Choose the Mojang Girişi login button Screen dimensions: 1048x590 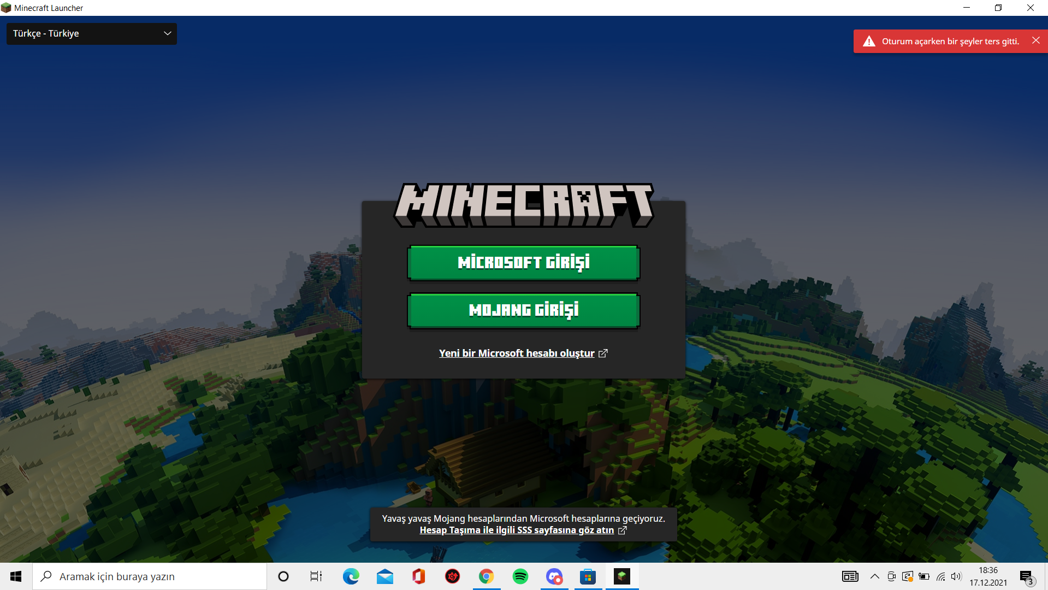click(x=523, y=310)
